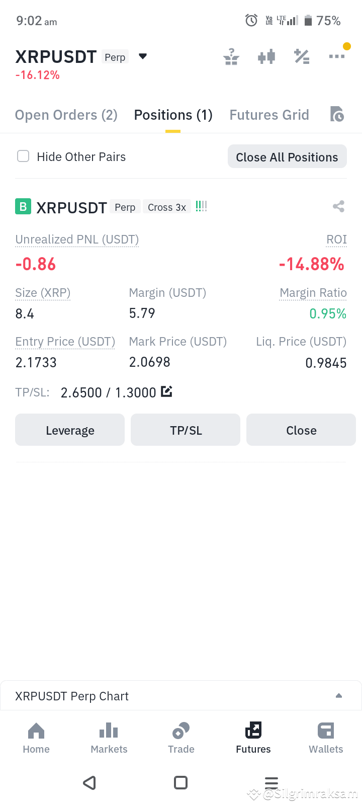
Task: Share the XRPUSDT position
Action: [338, 206]
